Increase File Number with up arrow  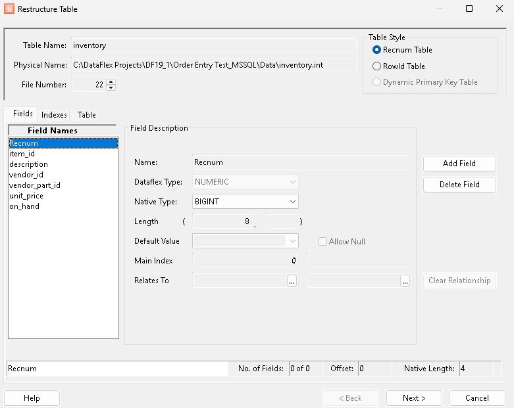pyautogui.click(x=111, y=82)
